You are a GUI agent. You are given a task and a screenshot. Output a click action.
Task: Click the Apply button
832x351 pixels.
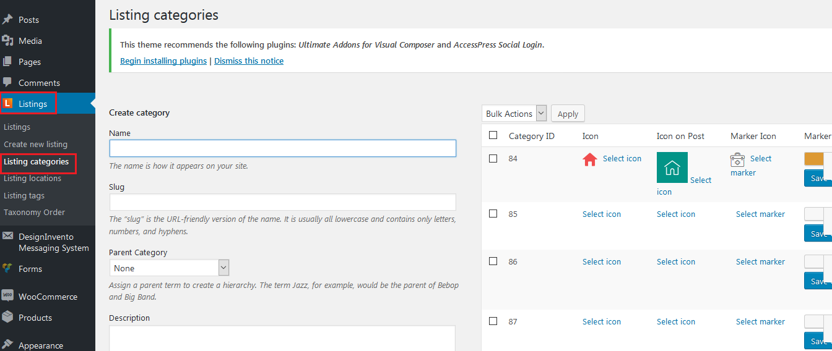point(568,114)
